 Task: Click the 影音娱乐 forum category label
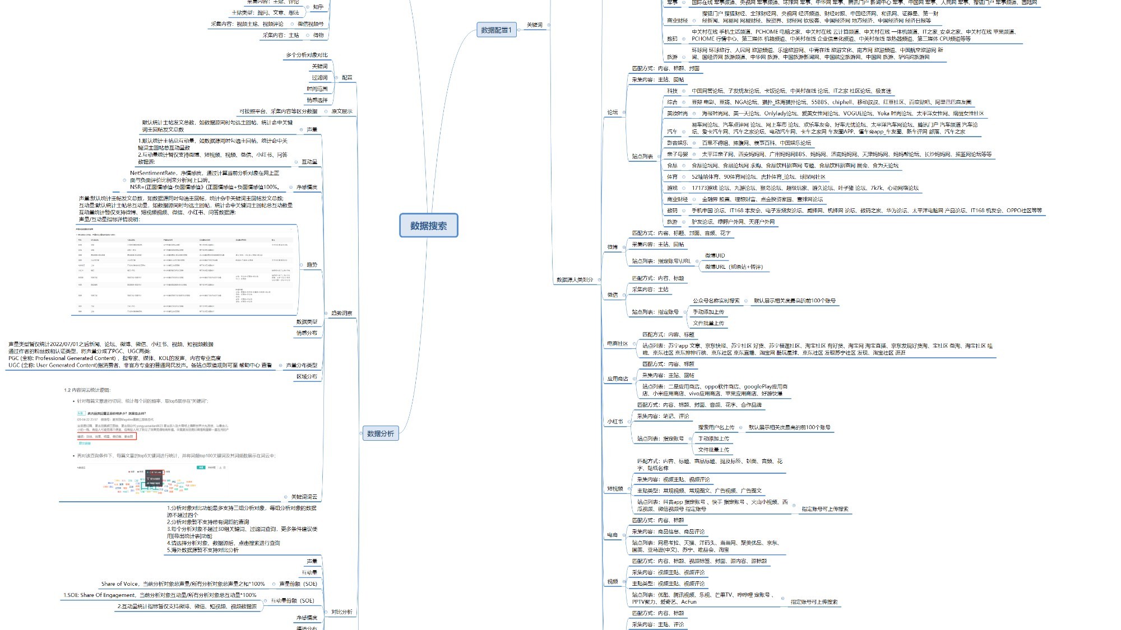677,143
